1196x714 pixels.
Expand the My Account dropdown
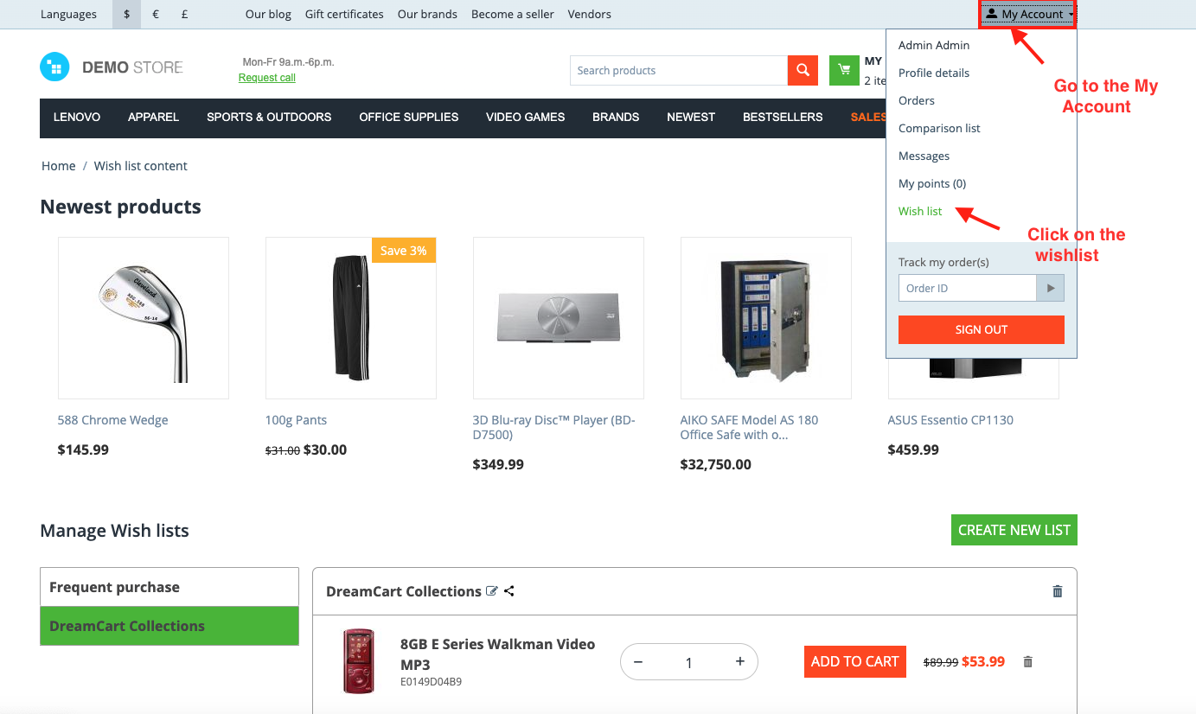[x=1029, y=14]
